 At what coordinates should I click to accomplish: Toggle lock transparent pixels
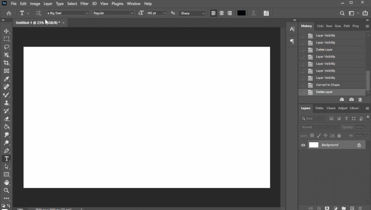tap(312, 136)
